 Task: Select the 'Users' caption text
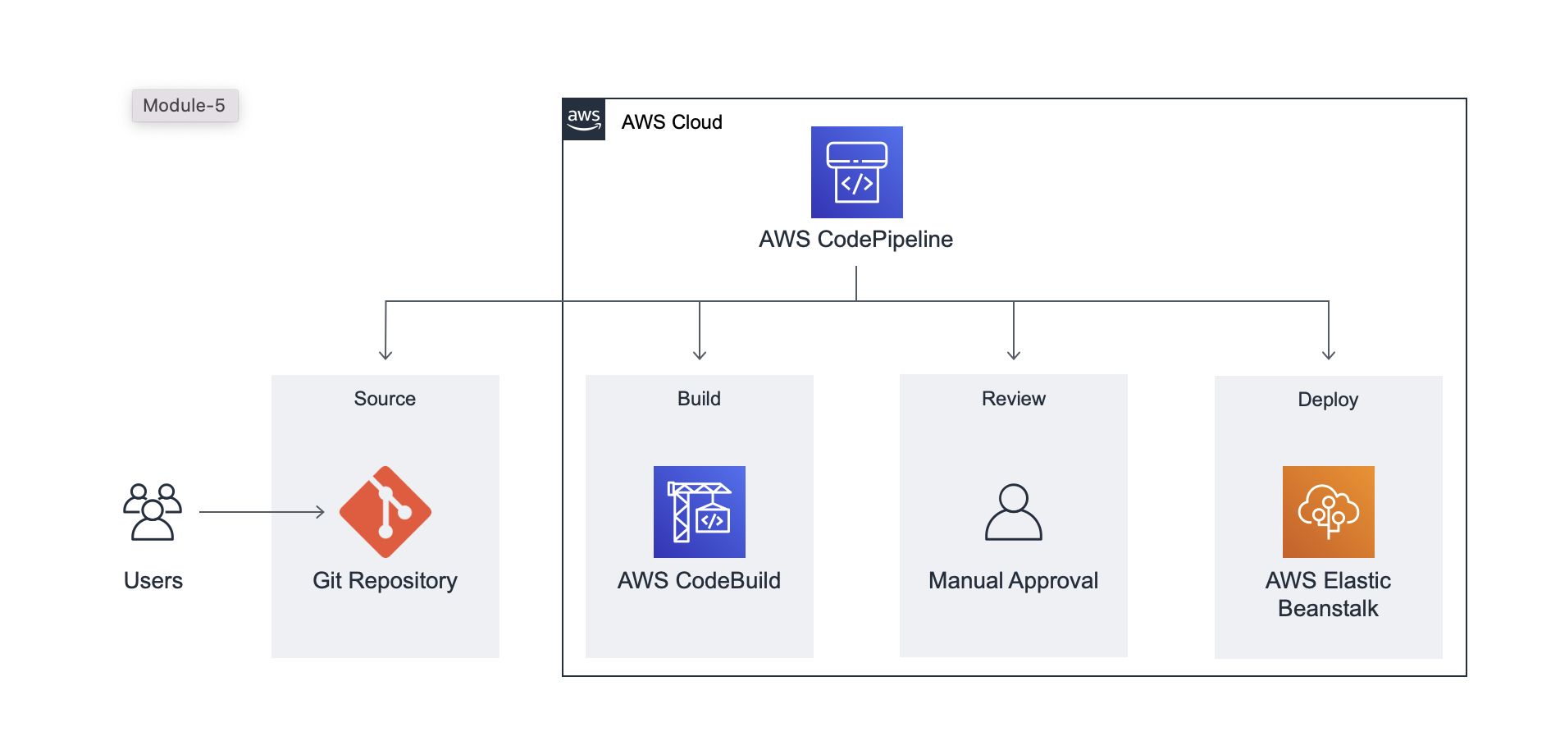[x=153, y=581]
